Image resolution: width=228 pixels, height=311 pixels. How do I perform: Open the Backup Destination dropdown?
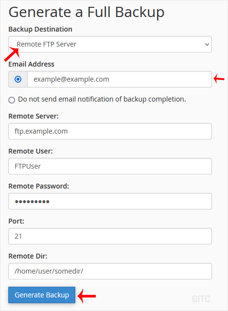[110, 44]
